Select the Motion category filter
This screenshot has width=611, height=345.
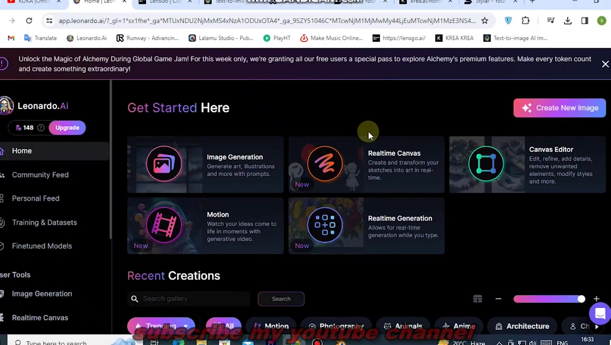[x=271, y=326]
